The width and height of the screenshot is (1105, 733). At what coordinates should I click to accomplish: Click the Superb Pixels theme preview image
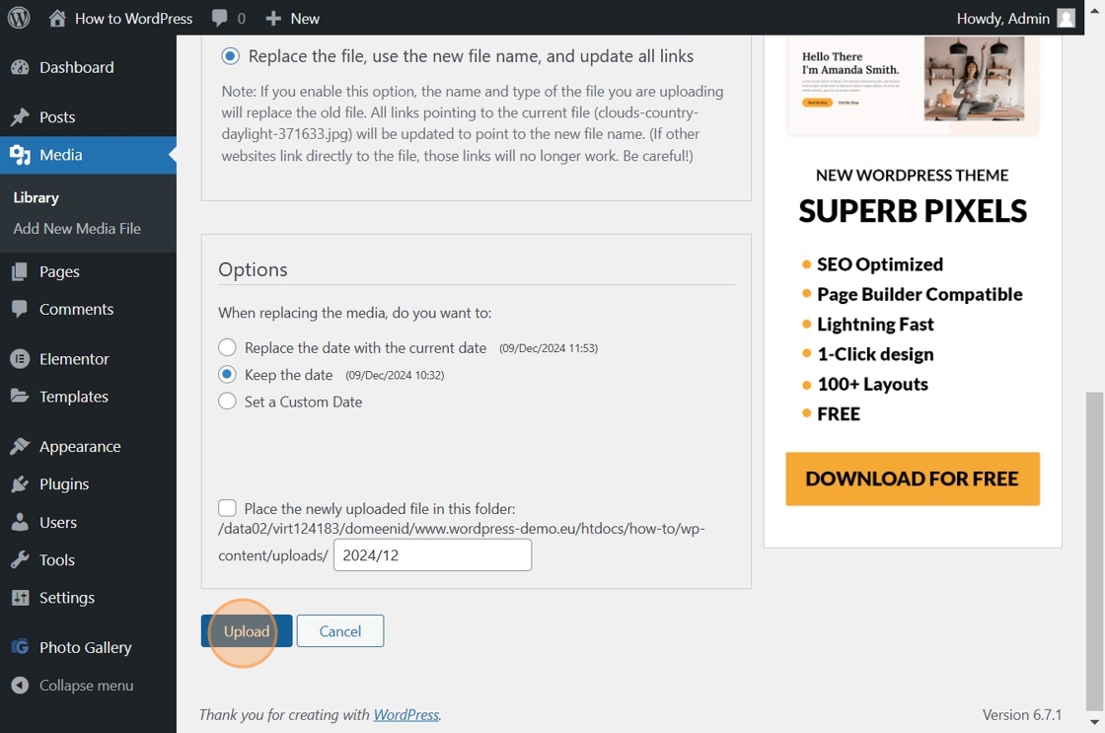pyautogui.click(x=913, y=85)
